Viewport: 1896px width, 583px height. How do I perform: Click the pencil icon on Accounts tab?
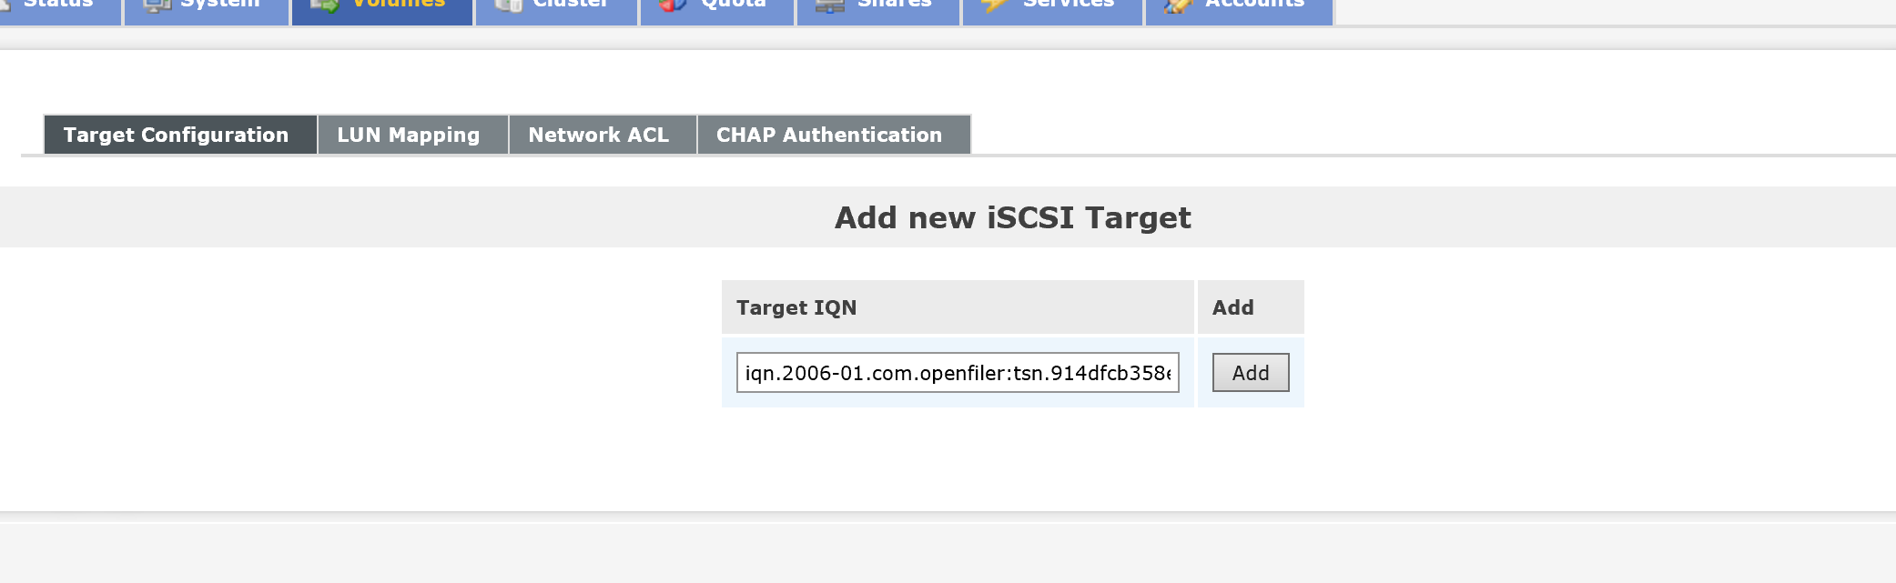pyautogui.click(x=1177, y=5)
